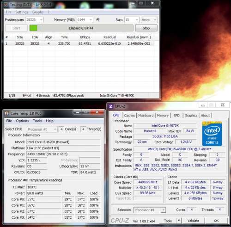This screenshot has width=231, height=227.
Task: Click the Model field in Core Temp
Action: coord(63,142)
